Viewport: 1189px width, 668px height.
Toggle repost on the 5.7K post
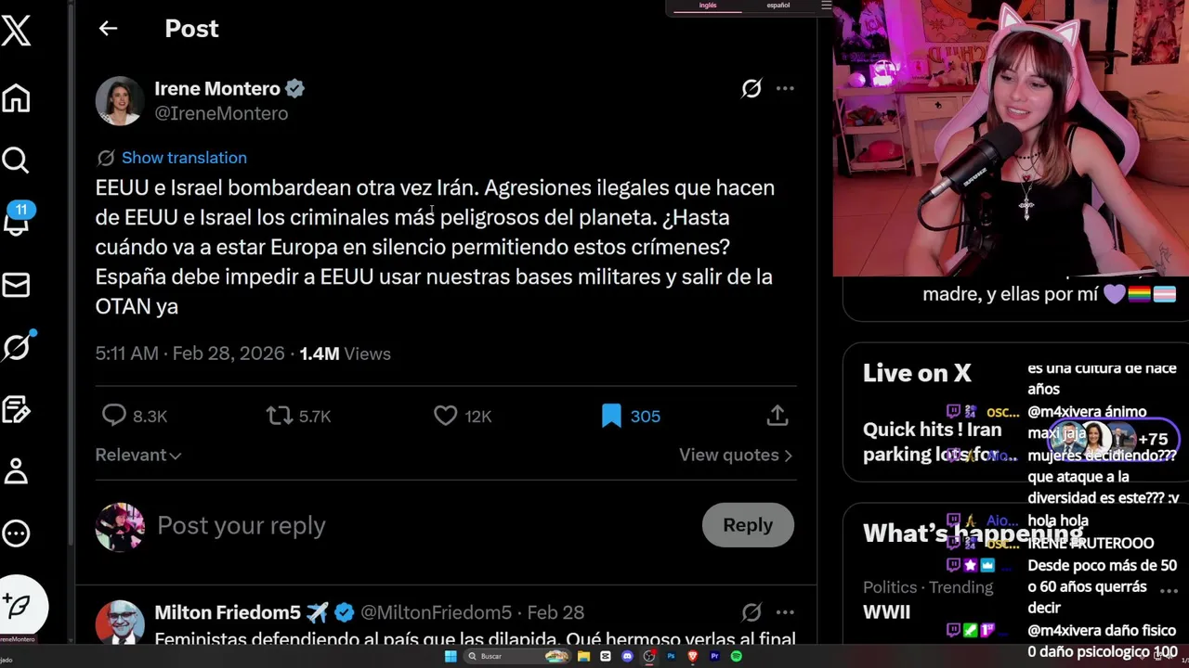[280, 417]
